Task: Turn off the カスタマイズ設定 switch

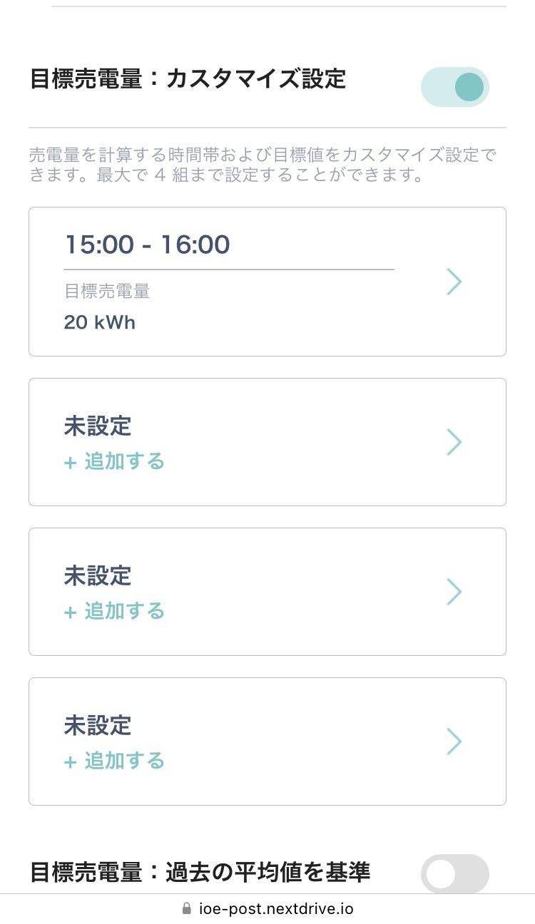Action: click(455, 87)
